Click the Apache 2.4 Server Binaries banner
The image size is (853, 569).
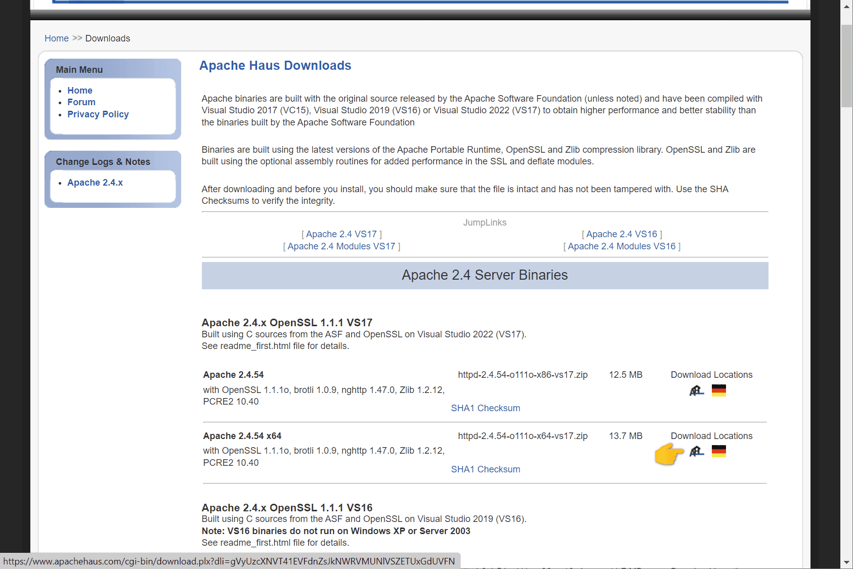coord(485,276)
